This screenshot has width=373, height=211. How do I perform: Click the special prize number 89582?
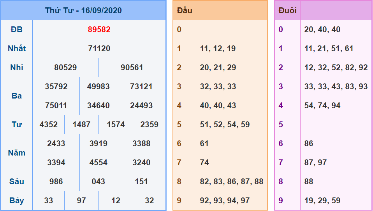point(99,29)
